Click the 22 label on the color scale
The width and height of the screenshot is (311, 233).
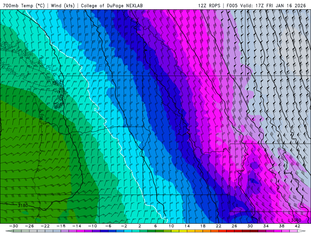pyautogui.click(x=218, y=226)
